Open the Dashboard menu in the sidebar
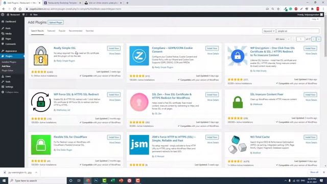This screenshot has height=184, width=327. pos(10,21)
